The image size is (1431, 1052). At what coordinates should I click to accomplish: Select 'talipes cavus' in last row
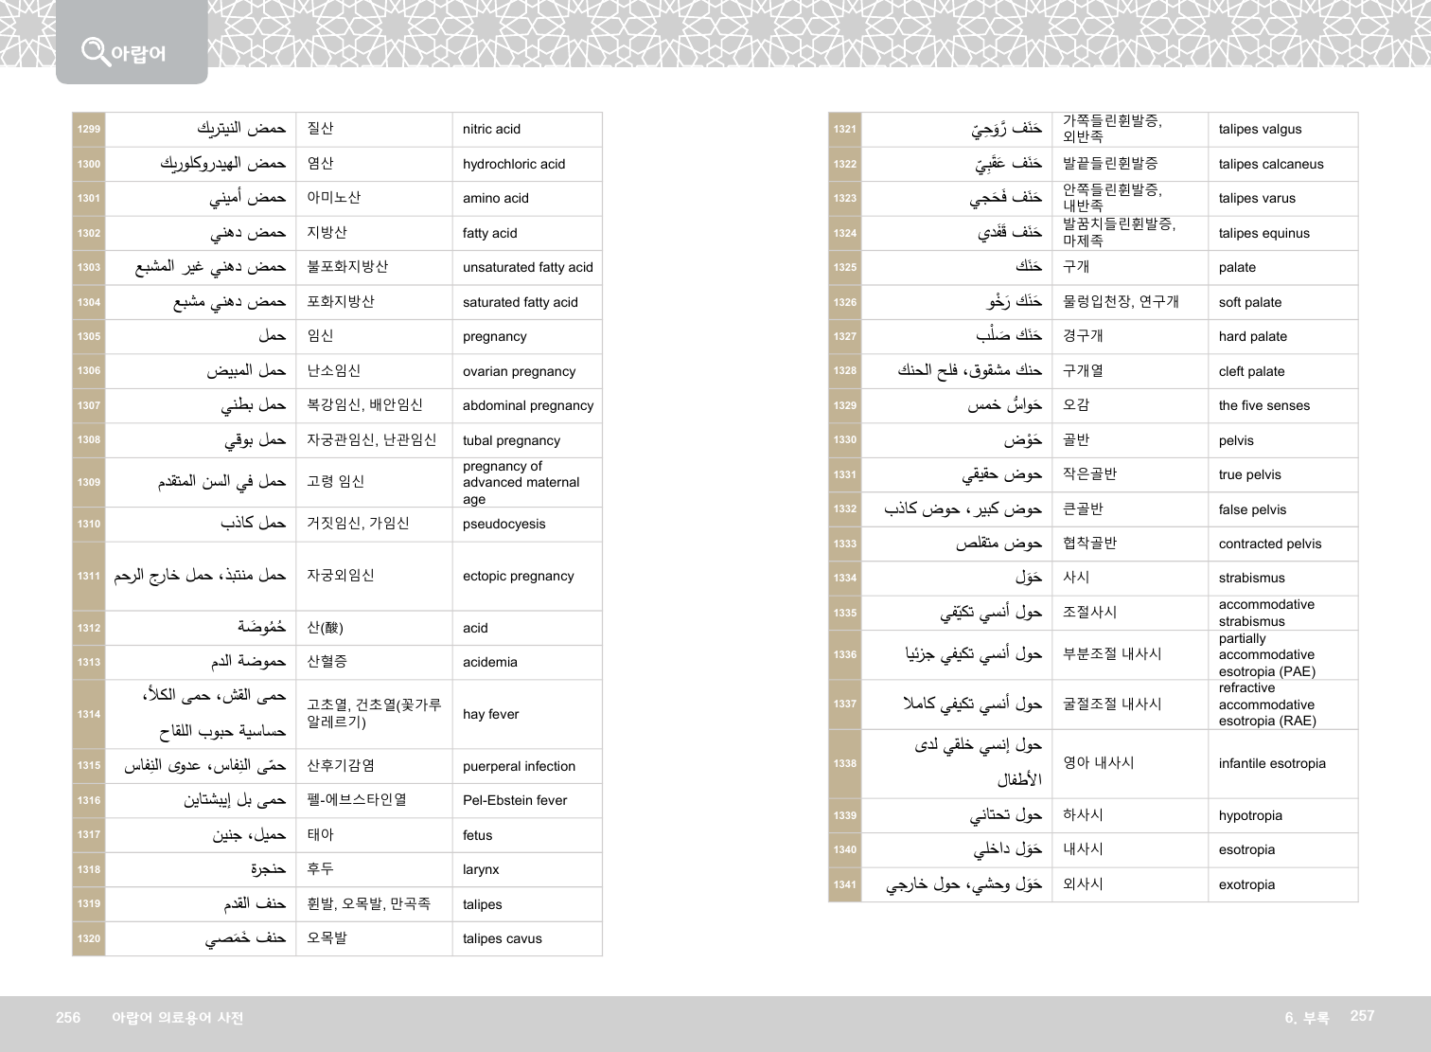coord(502,938)
